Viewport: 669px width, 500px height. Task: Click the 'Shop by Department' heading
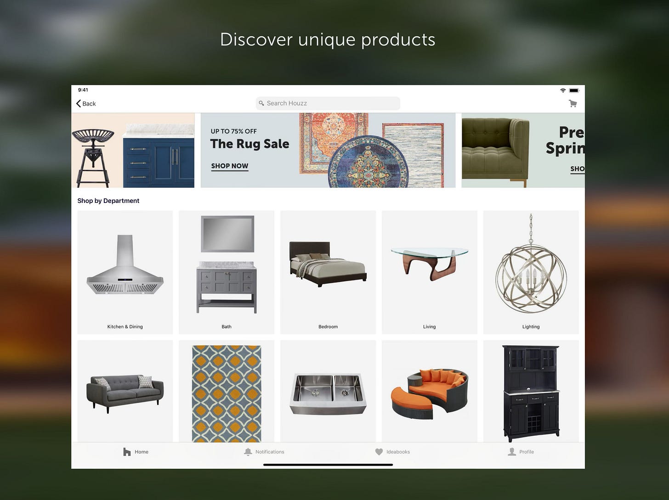[x=108, y=201]
